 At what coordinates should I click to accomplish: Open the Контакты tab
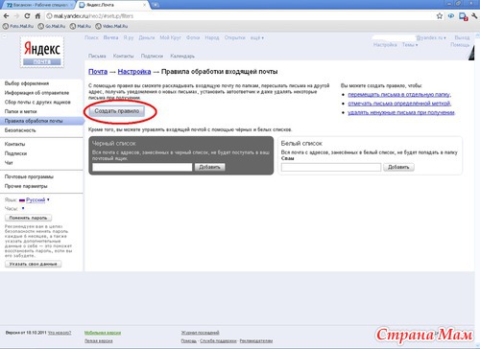point(123,56)
